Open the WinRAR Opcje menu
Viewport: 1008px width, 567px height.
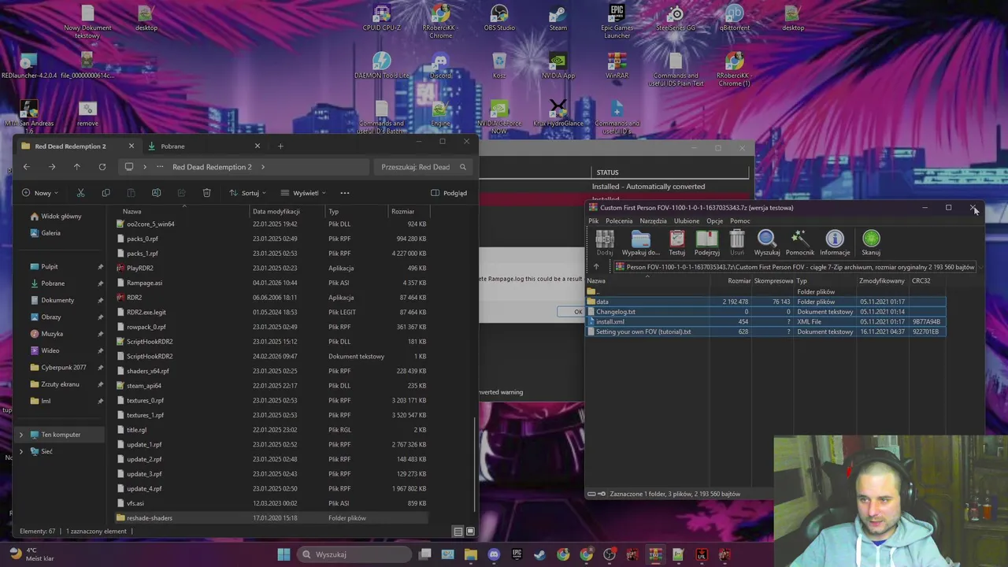click(715, 221)
